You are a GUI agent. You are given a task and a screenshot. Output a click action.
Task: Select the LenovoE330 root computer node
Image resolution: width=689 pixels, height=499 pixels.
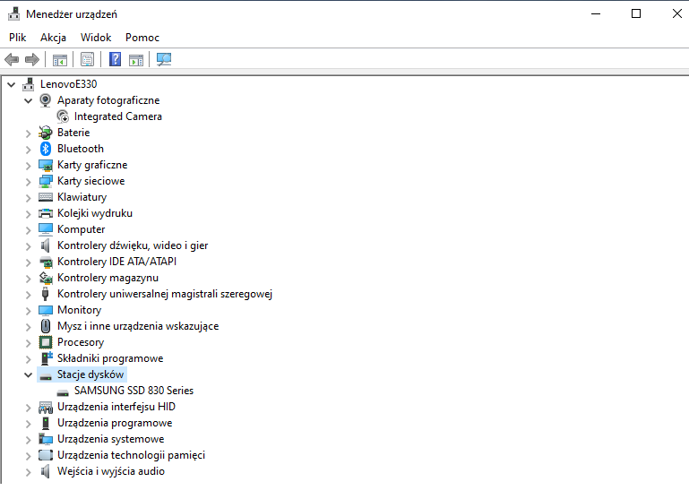click(68, 84)
